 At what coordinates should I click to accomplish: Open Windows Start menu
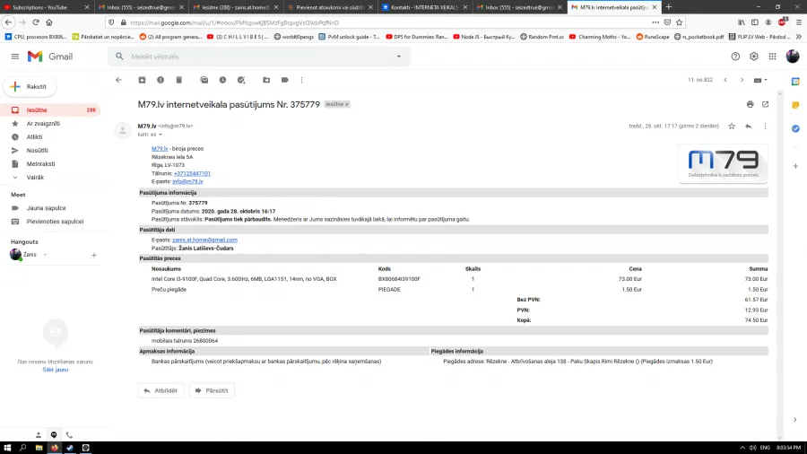(x=7, y=448)
